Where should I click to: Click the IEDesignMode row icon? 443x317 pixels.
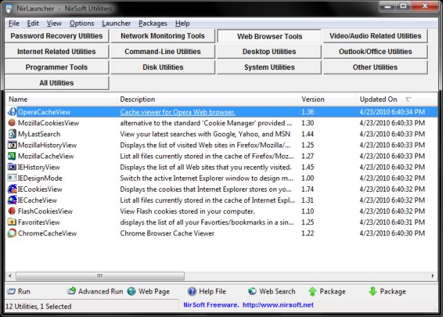point(12,178)
